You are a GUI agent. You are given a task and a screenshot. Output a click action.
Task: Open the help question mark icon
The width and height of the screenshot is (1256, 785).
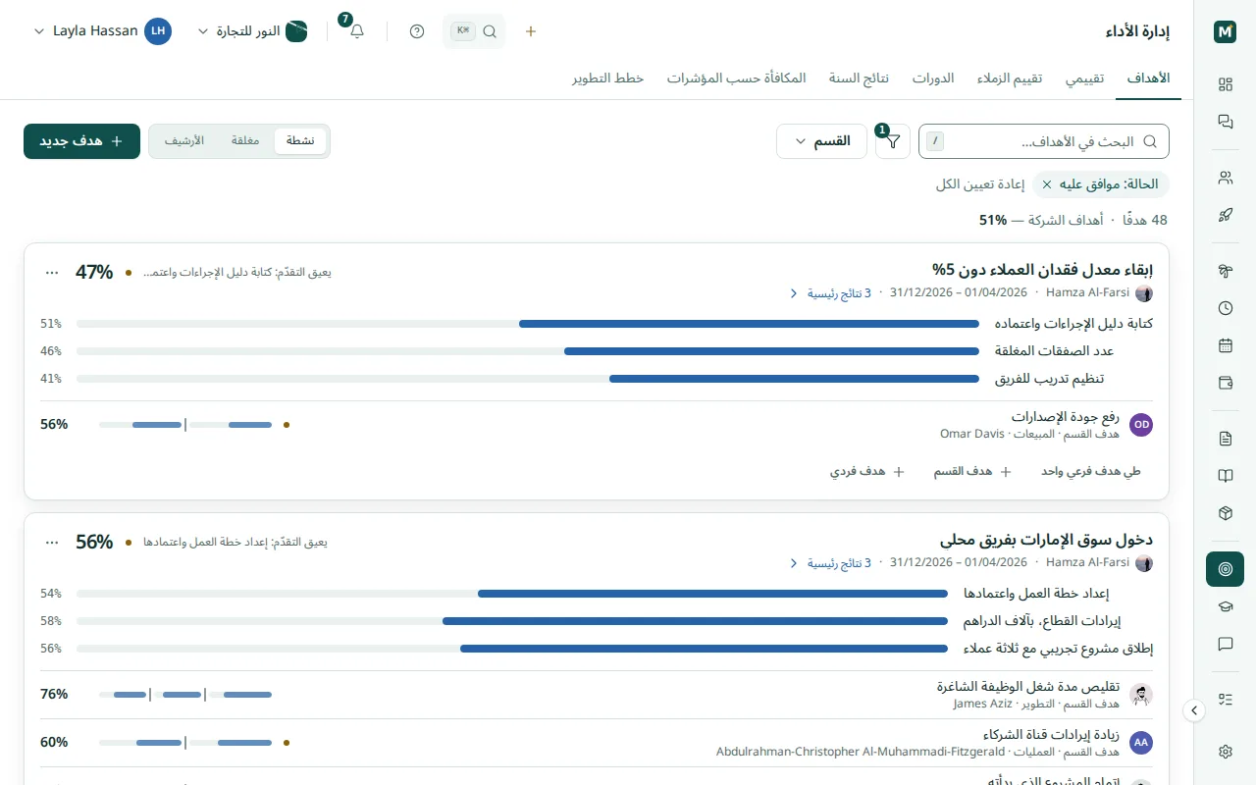(x=417, y=31)
